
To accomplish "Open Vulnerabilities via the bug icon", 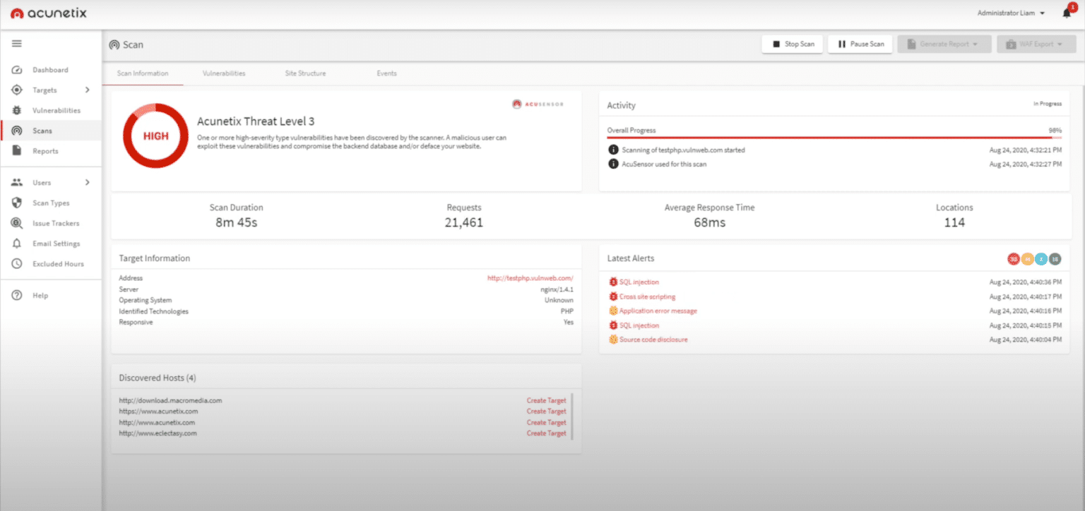I will pyautogui.click(x=16, y=110).
